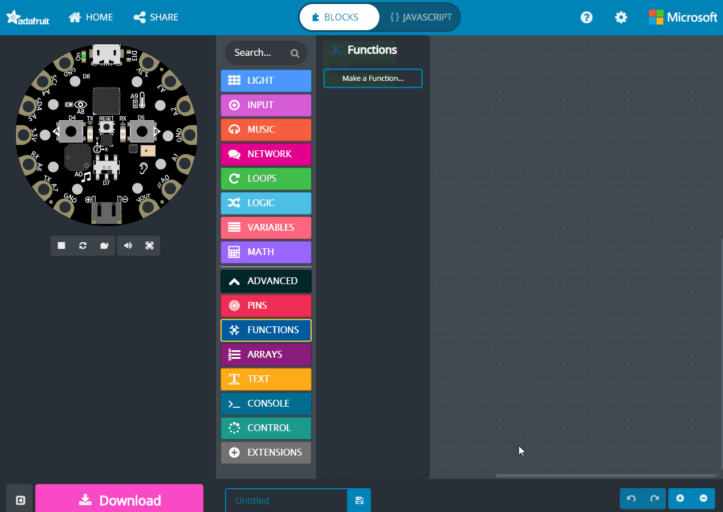Screen dimensions: 723x512
Task: Undo the last change
Action: coord(631,498)
